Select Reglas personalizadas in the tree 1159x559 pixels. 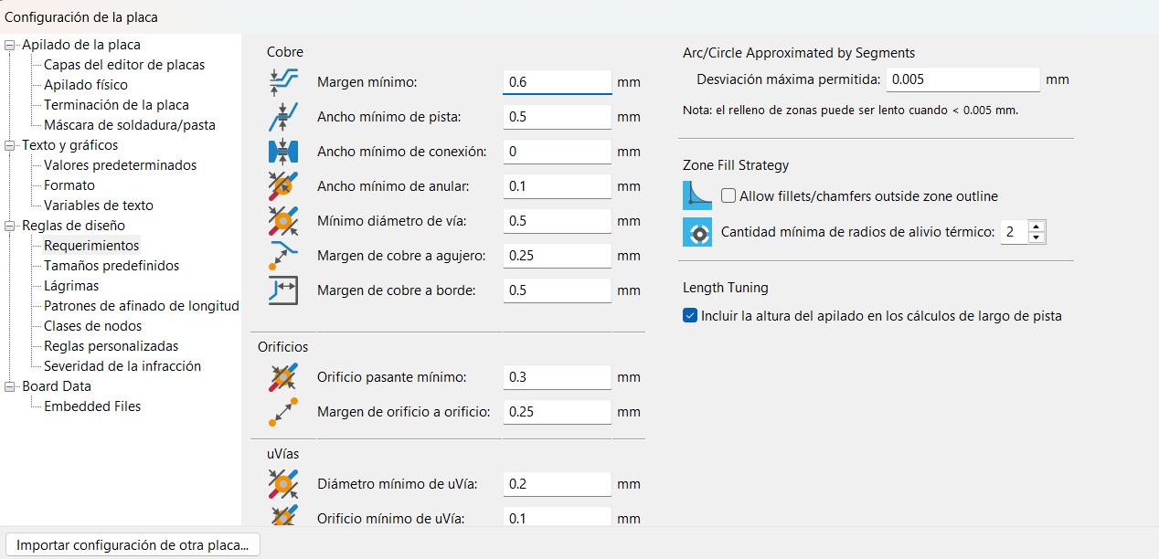(111, 346)
